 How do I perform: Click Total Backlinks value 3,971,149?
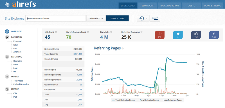point(78,54)
